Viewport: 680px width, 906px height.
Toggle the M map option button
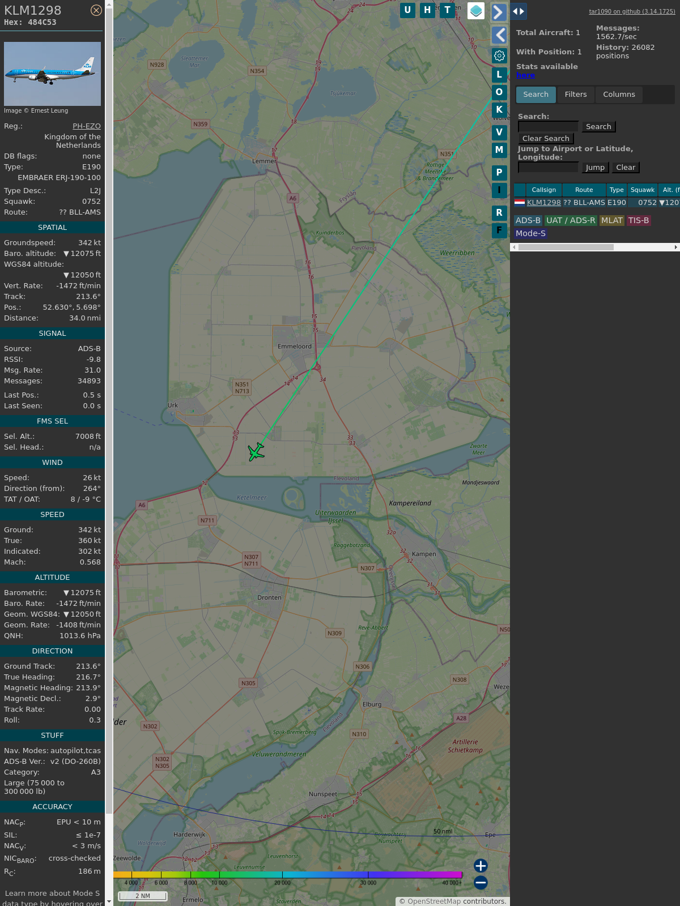tap(499, 150)
